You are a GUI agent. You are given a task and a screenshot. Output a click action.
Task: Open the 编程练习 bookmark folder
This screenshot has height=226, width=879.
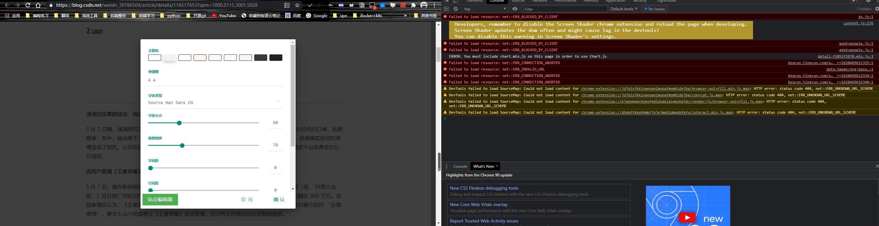(x=37, y=16)
